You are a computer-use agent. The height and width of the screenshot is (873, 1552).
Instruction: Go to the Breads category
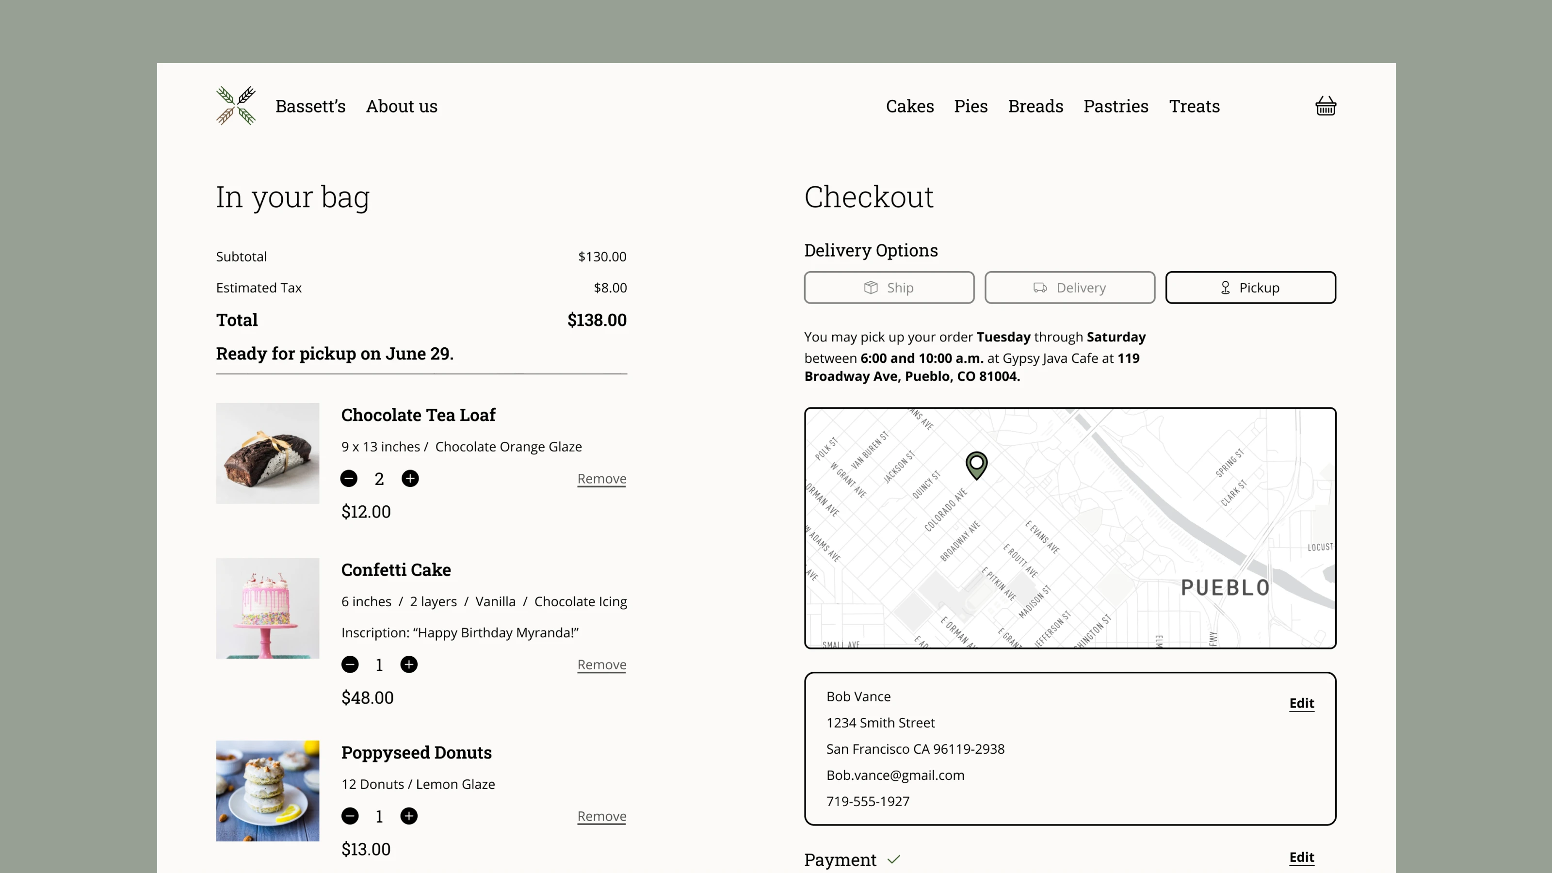click(x=1035, y=106)
